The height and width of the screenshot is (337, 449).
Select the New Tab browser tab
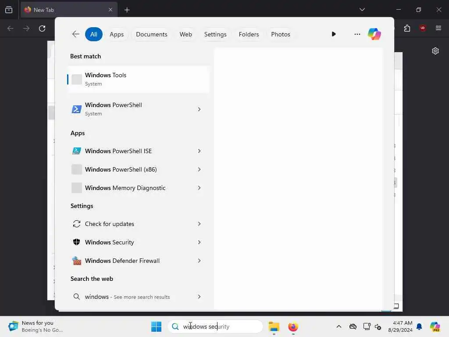[x=69, y=10]
